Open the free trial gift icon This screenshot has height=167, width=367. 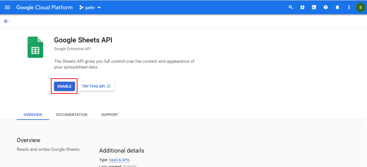click(x=302, y=7)
